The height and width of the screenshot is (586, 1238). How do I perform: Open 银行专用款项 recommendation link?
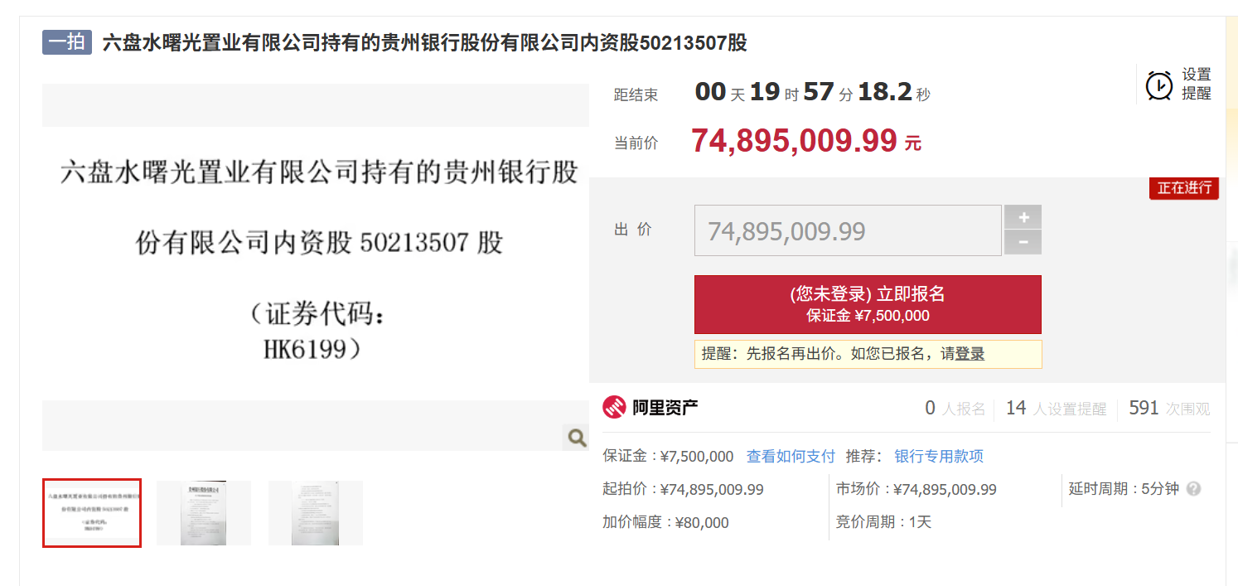[x=939, y=457]
